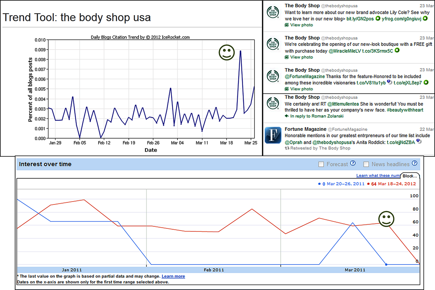The image size is (435, 290).
Task: Click the translate globe icon after t.co/V81tu1yb
Action: [x=389, y=81]
